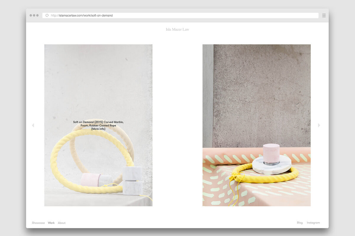Click the first window control dot
Image resolution: width=355 pixels, height=236 pixels.
(x=31, y=15)
